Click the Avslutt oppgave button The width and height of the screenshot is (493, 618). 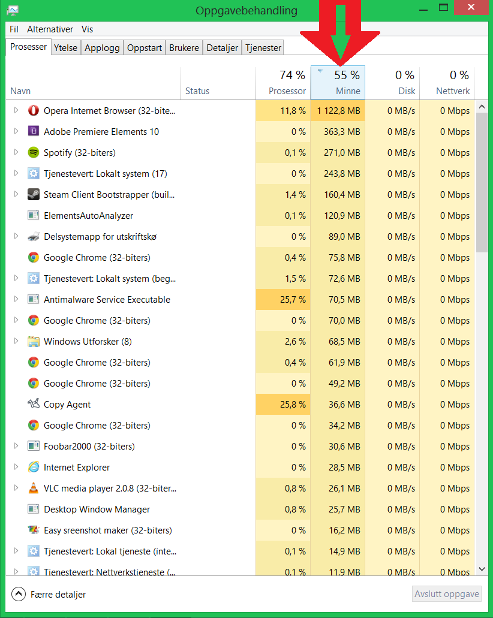tap(447, 594)
